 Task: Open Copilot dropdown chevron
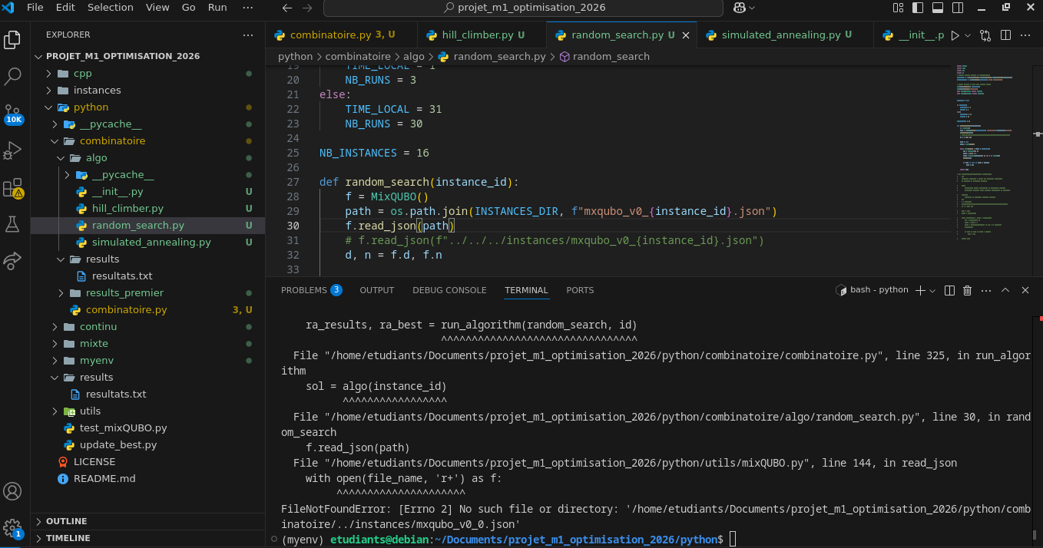click(x=752, y=8)
